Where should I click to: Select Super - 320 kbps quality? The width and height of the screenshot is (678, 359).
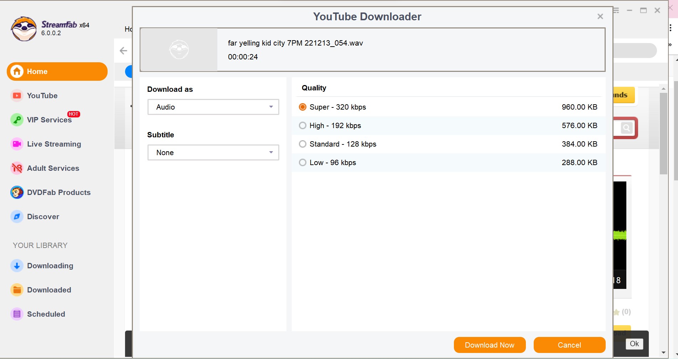302,107
